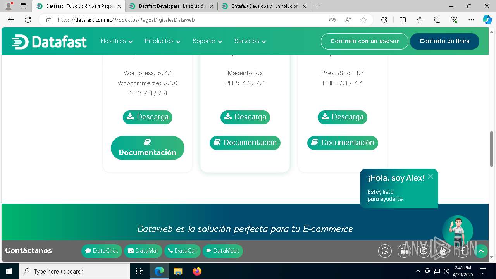Click the translate page icon

coord(332,20)
